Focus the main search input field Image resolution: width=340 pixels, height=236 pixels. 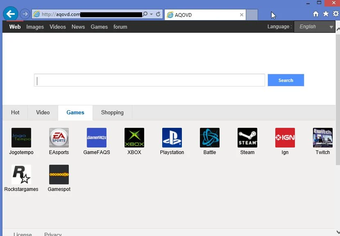pos(150,80)
